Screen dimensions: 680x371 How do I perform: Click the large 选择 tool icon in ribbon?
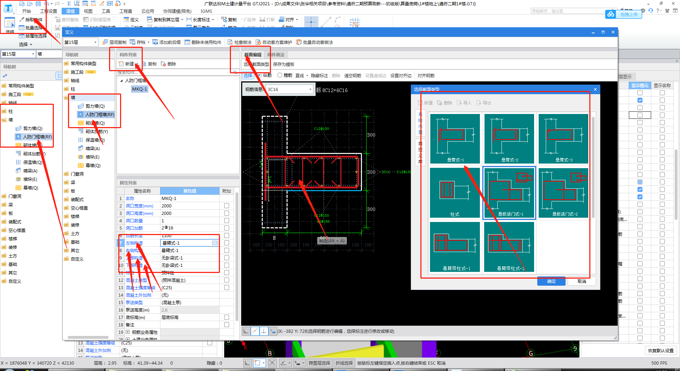click(x=10, y=23)
